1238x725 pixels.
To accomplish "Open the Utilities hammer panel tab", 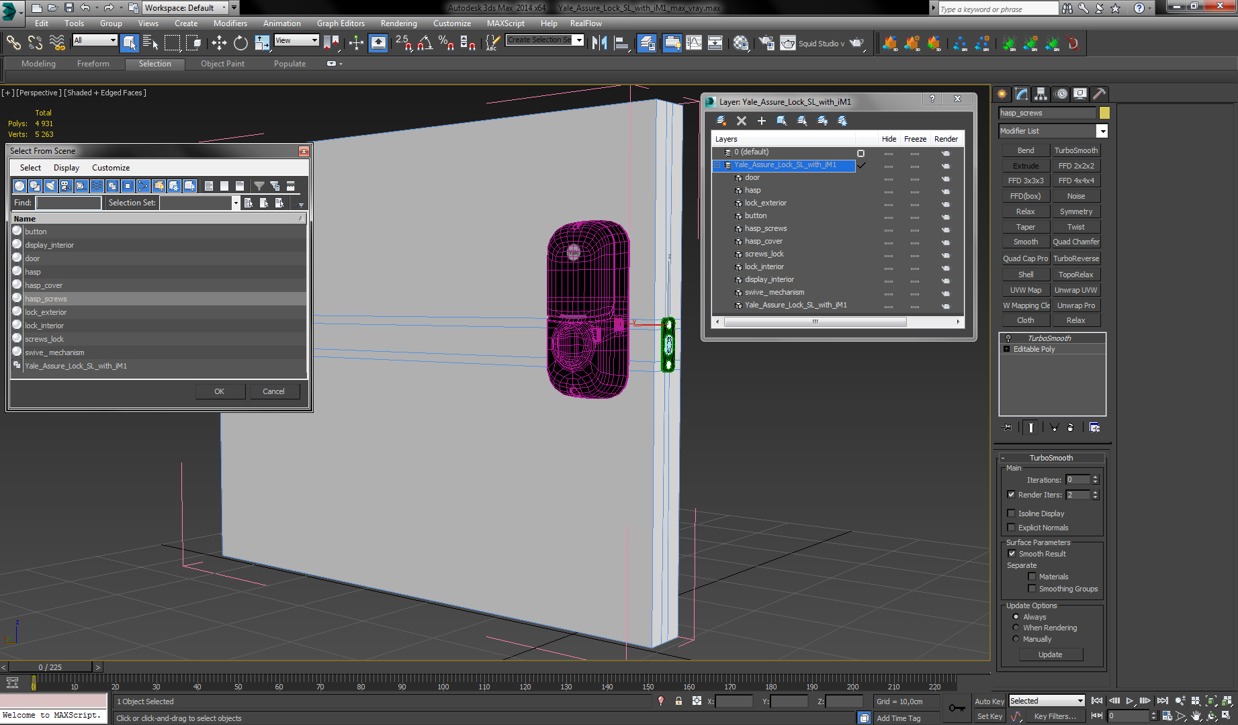I will click(1099, 94).
